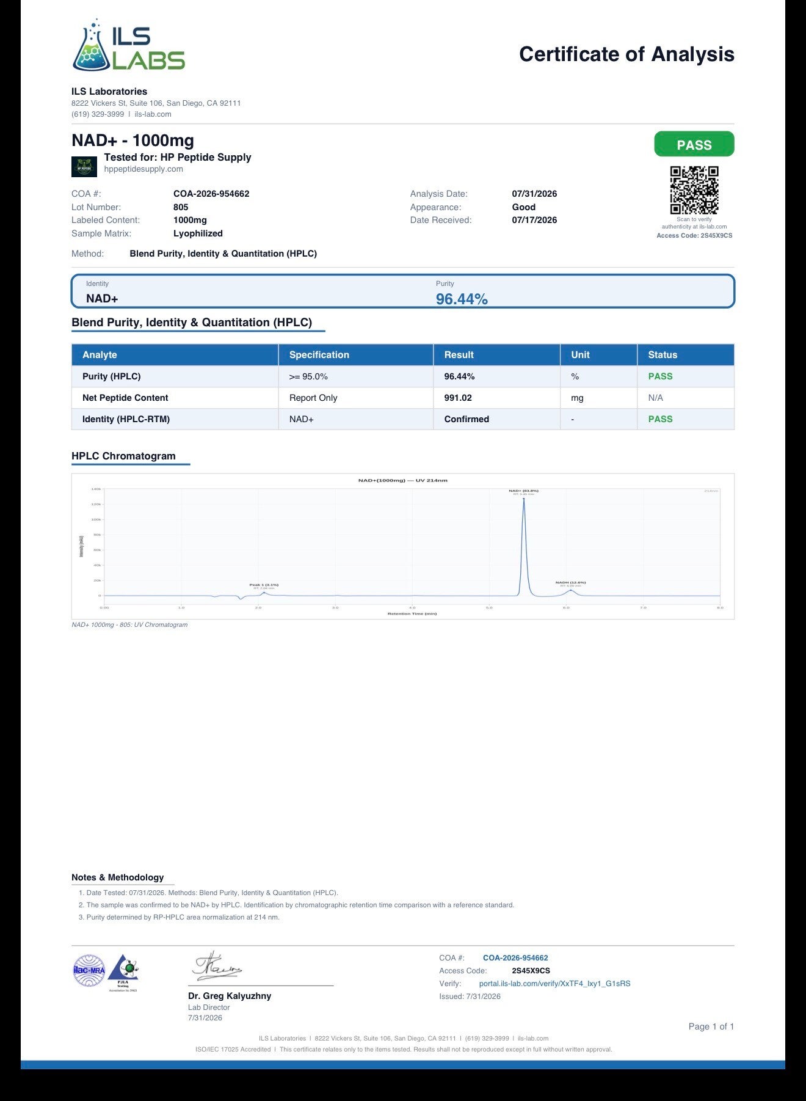This screenshot has width=806, height=1101.
Task: Open the hppeptidesupply.com link
Action: pos(143,169)
